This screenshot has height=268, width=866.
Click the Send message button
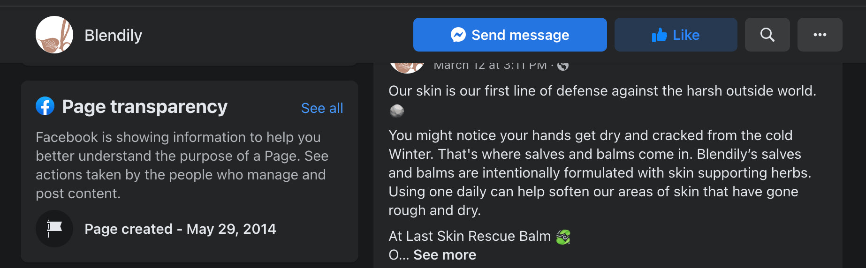click(510, 35)
